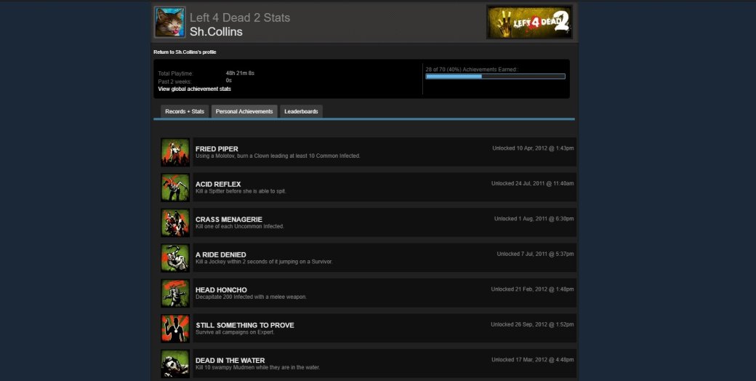Open the Crass Menagerie achievement icon
Viewport: 756px width, 381px height.
(175, 222)
